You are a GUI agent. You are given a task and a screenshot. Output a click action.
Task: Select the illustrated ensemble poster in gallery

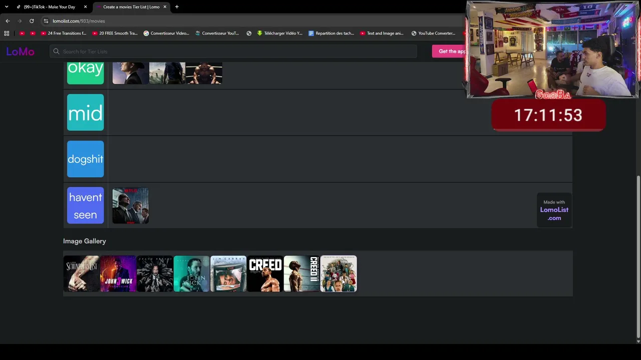[x=339, y=273]
